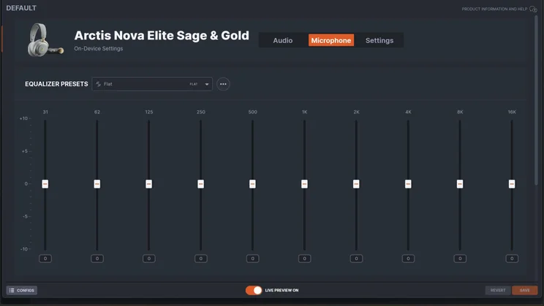Click the 2K band slider handle
544x306 pixels.
click(356, 183)
